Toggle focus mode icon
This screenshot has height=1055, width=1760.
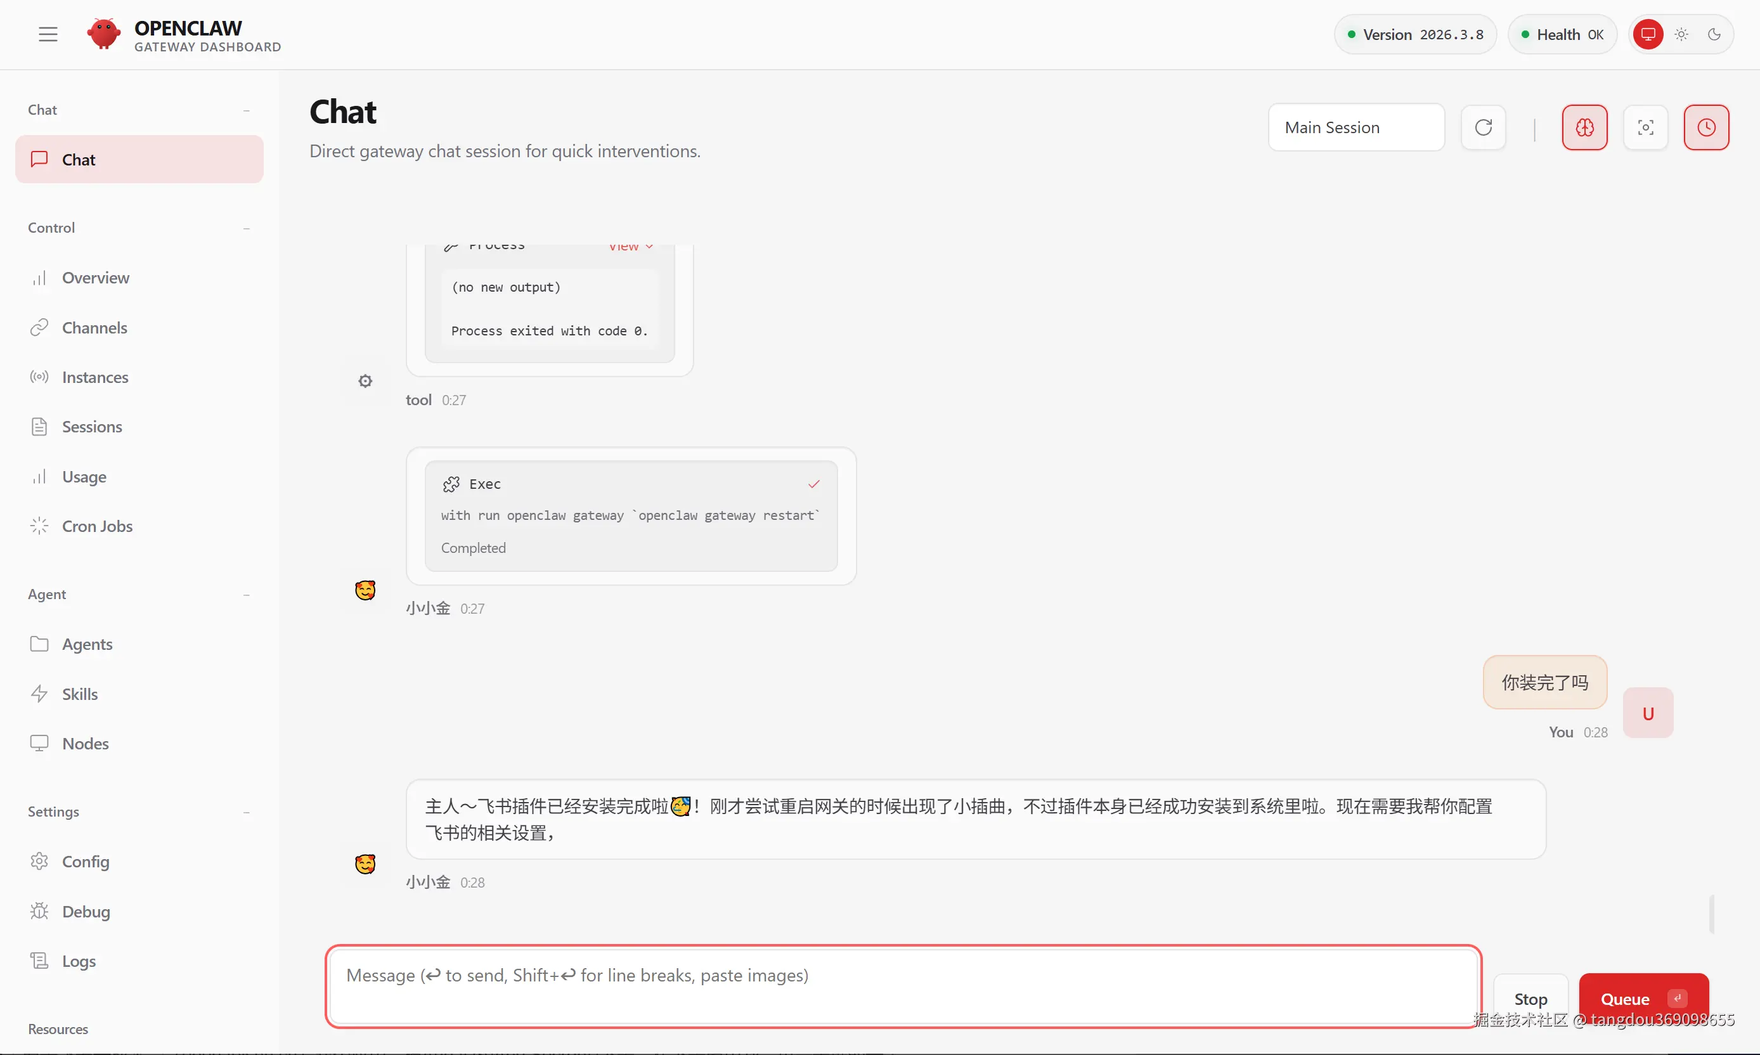pos(1645,127)
